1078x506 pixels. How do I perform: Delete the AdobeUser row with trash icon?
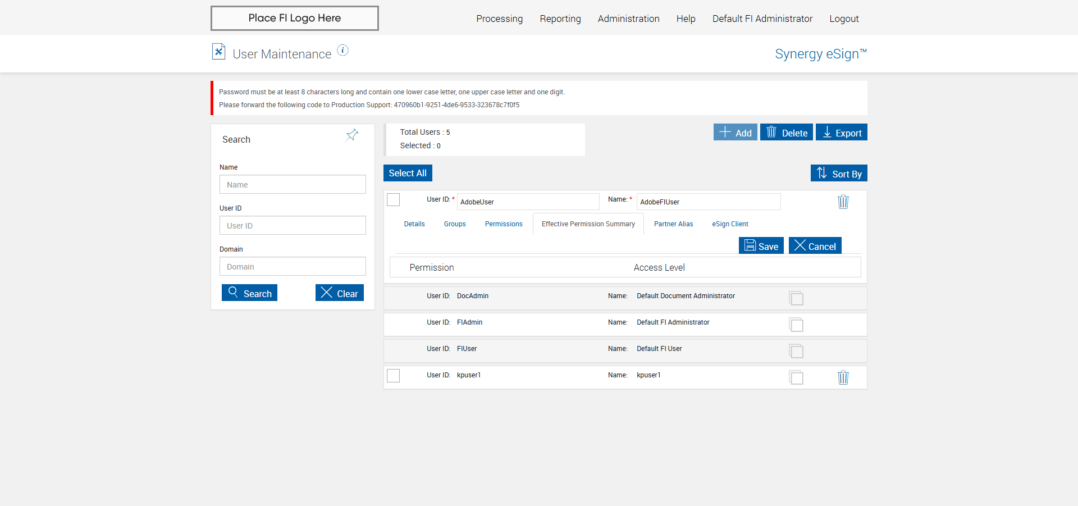(843, 202)
